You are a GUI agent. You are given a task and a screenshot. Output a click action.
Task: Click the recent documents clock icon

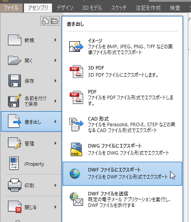(x=45, y=21)
